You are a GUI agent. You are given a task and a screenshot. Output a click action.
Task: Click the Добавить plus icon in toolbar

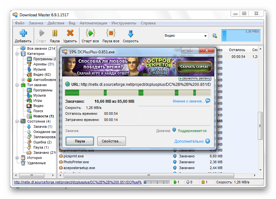[23, 33]
